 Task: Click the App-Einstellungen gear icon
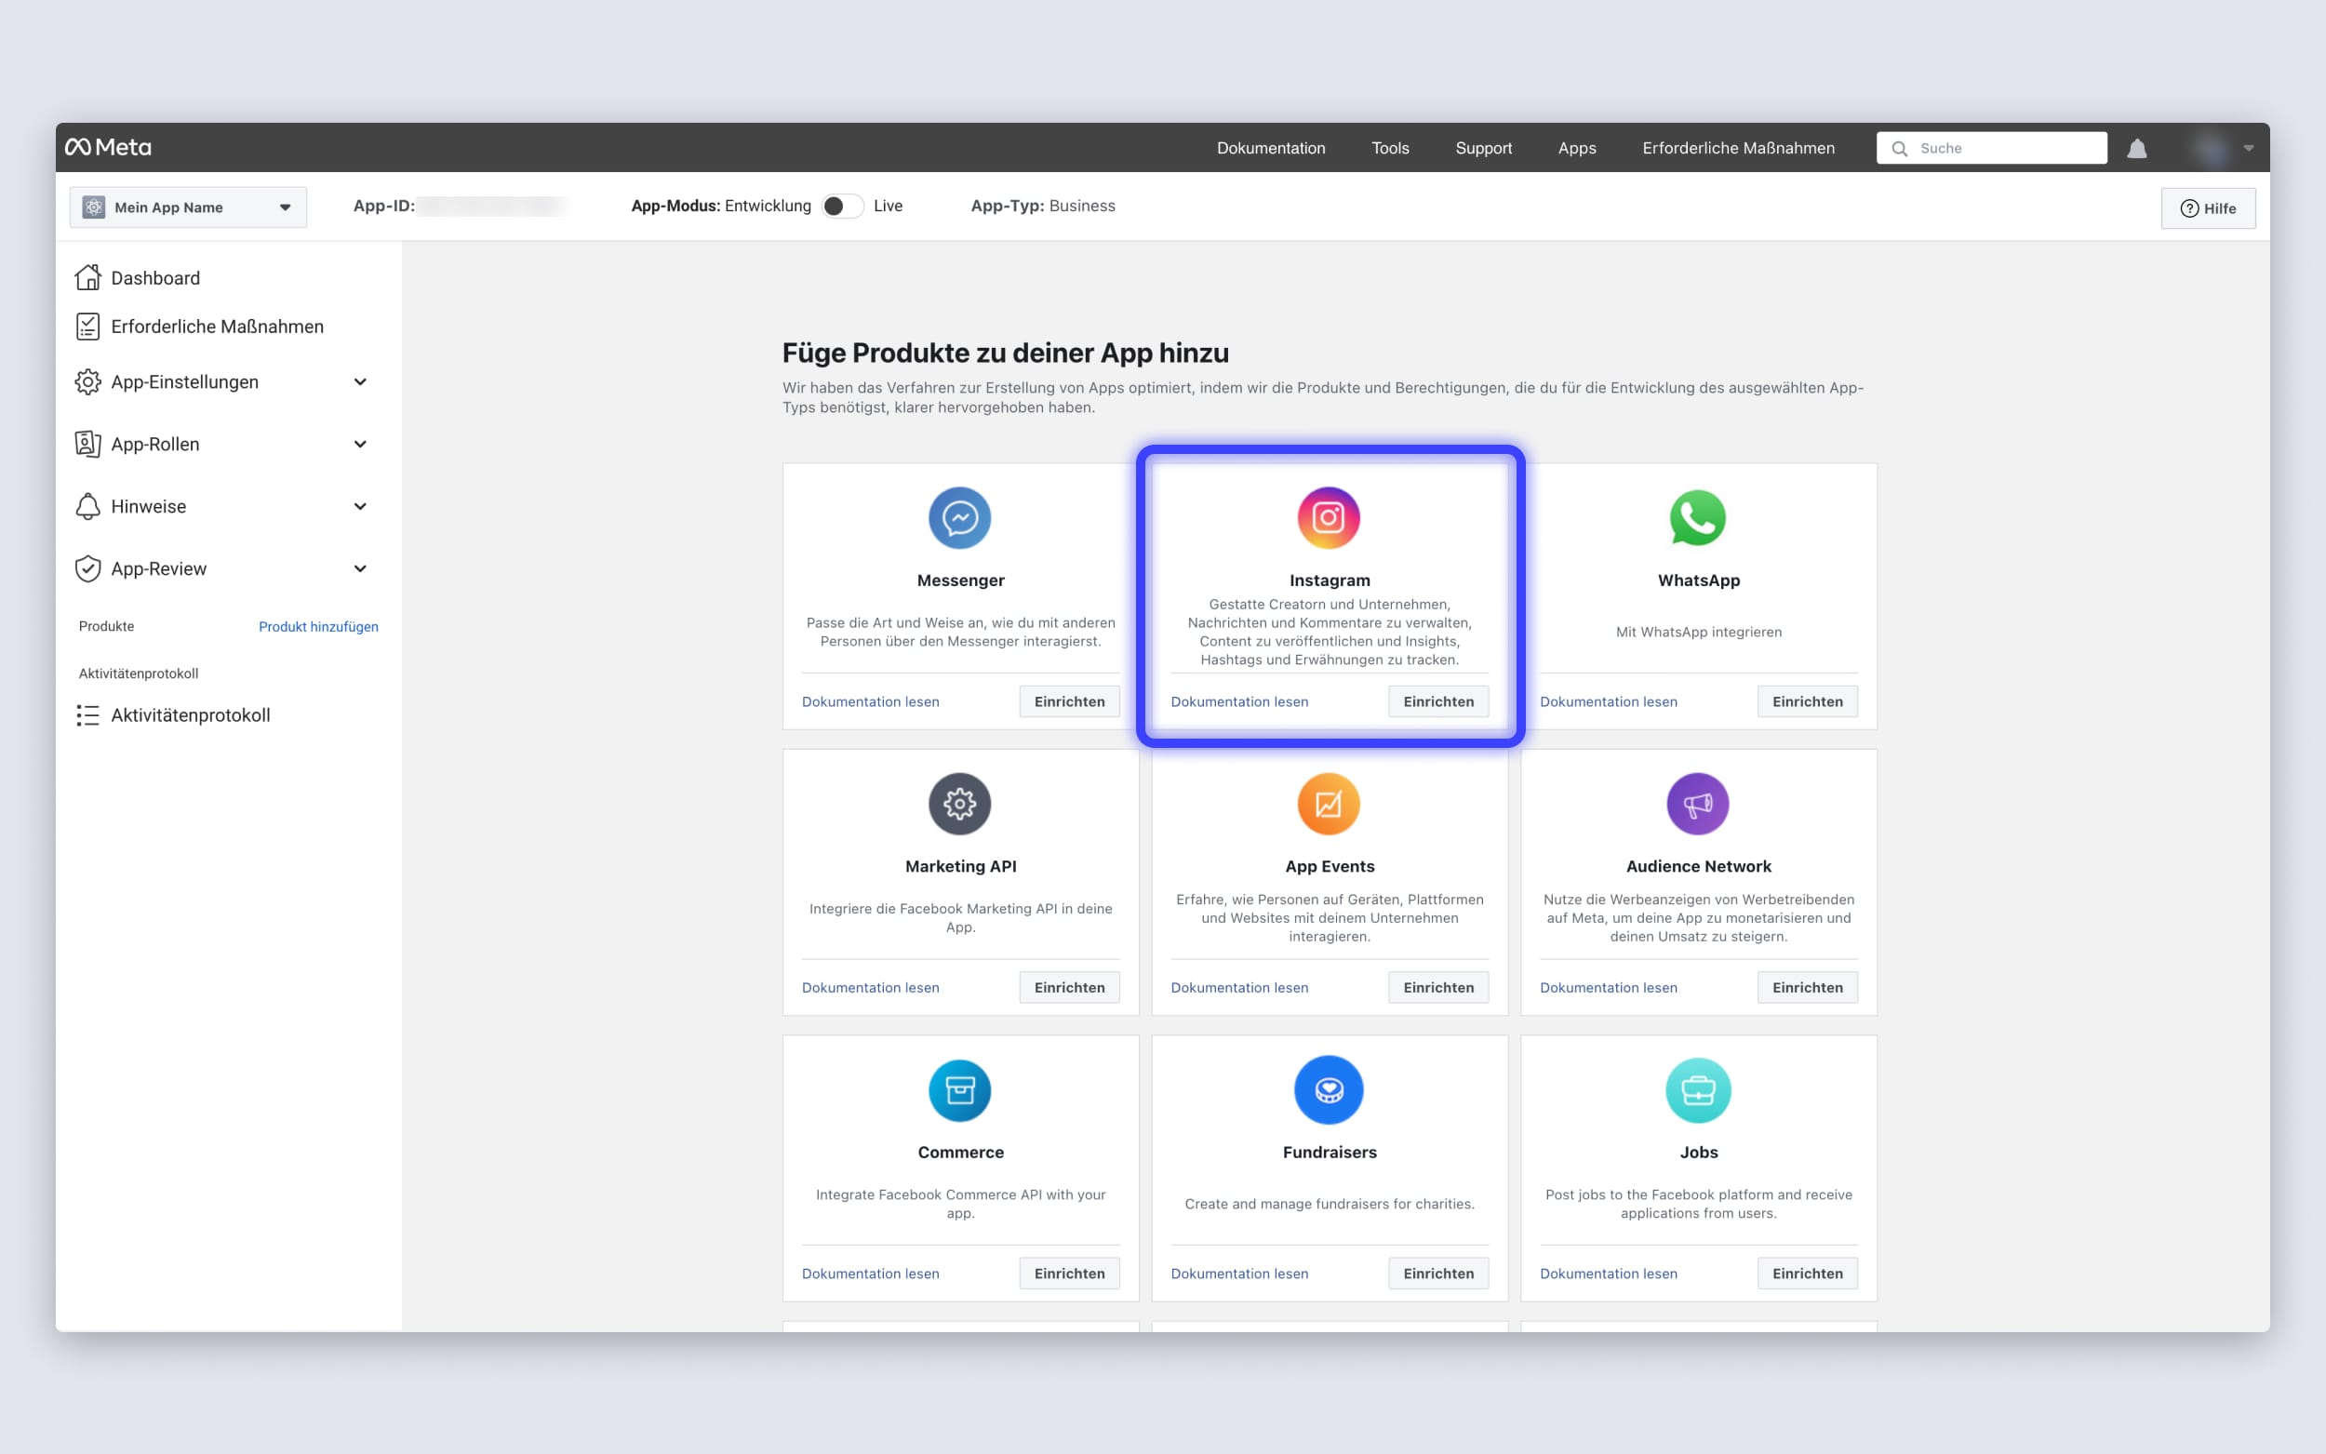pos(87,381)
